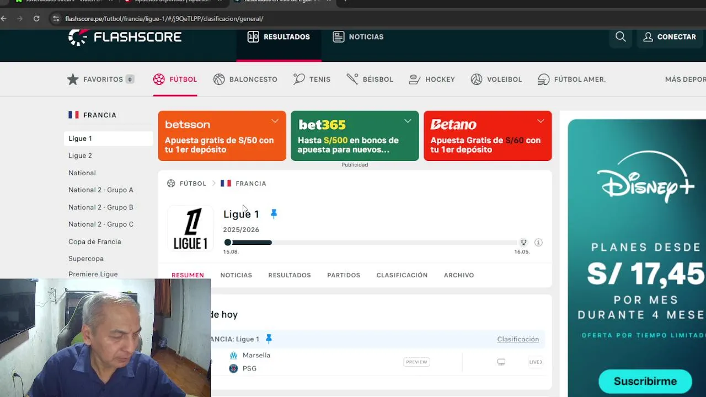
Task: Open Copa de Francia in sidebar
Action: click(x=94, y=242)
